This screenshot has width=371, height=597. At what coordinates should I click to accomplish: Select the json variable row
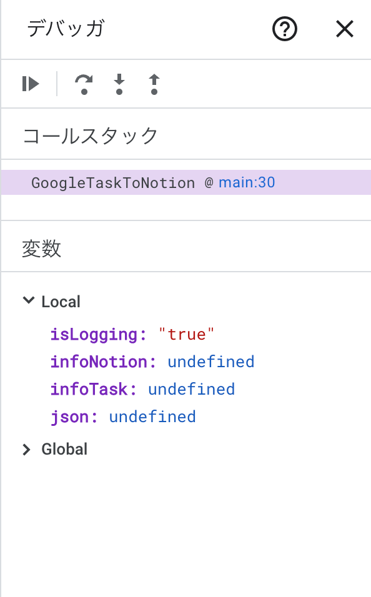click(123, 417)
